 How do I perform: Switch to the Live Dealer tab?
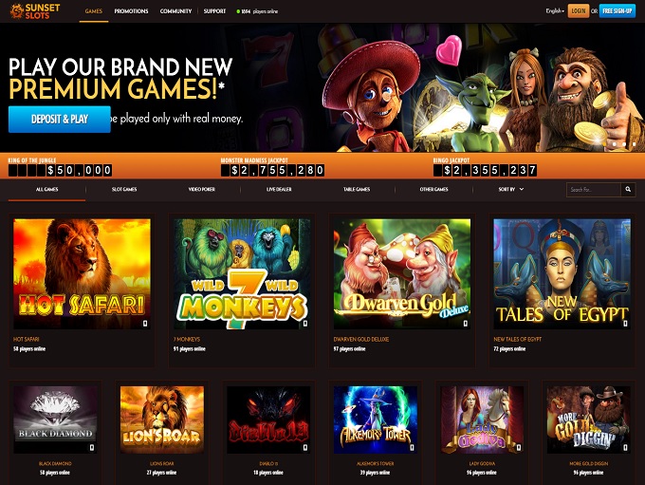click(x=279, y=190)
